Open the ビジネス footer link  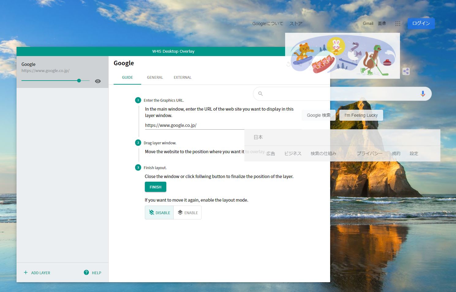(293, 154)
